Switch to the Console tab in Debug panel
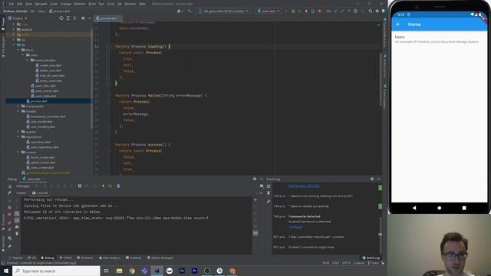 pyautogui.click(x=41, y=193)
